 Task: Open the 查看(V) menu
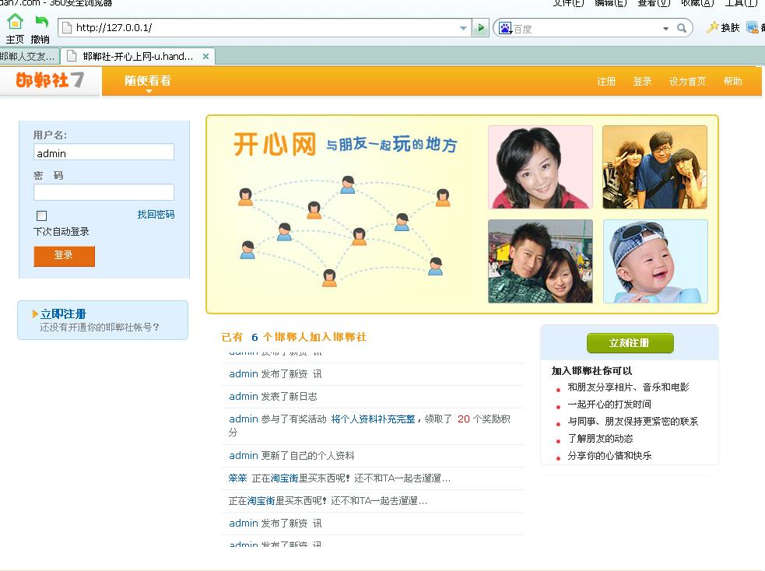[653, 3]
